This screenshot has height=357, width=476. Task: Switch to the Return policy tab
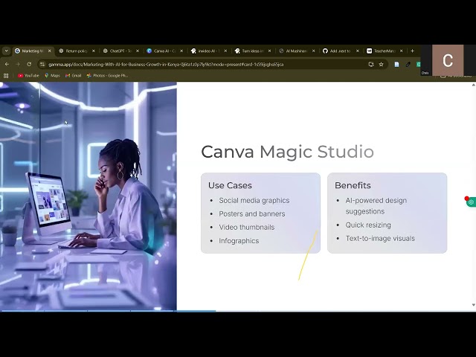tap(77, 51)
